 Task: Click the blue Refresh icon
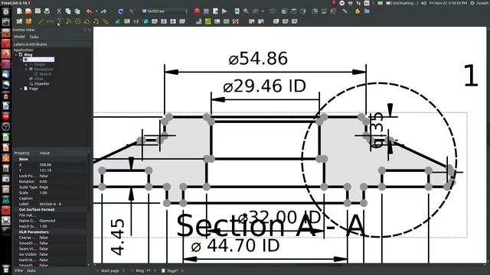click(120, 11)
